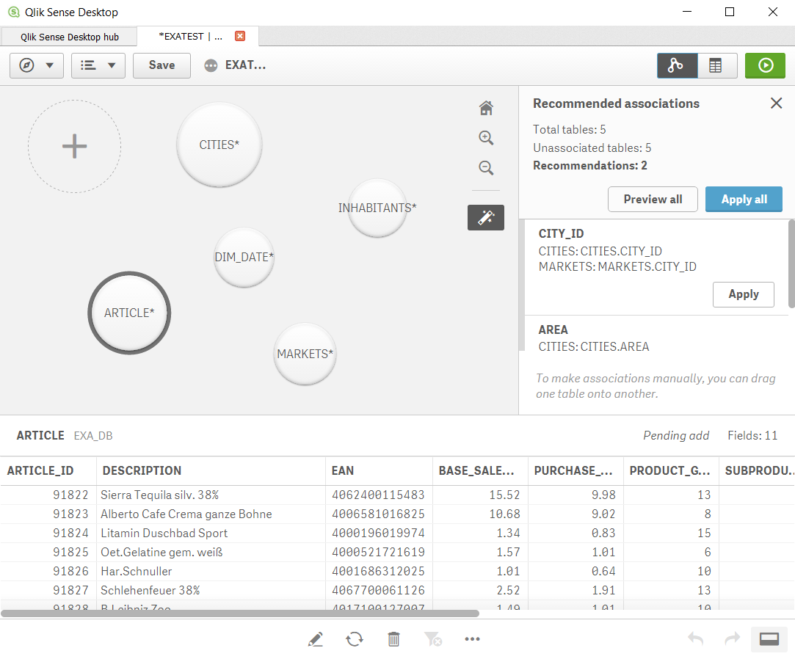Zoom out on the associations canvas
795x659 pixels.
[485, 168]
